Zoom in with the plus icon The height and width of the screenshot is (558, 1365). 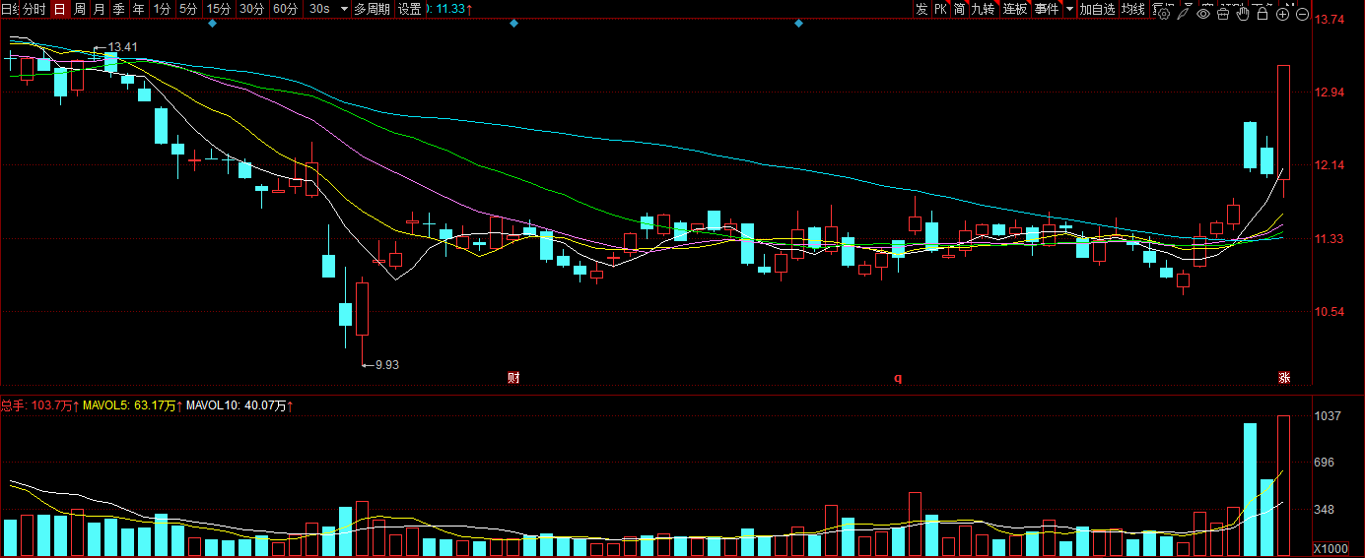coord(1282,14)
